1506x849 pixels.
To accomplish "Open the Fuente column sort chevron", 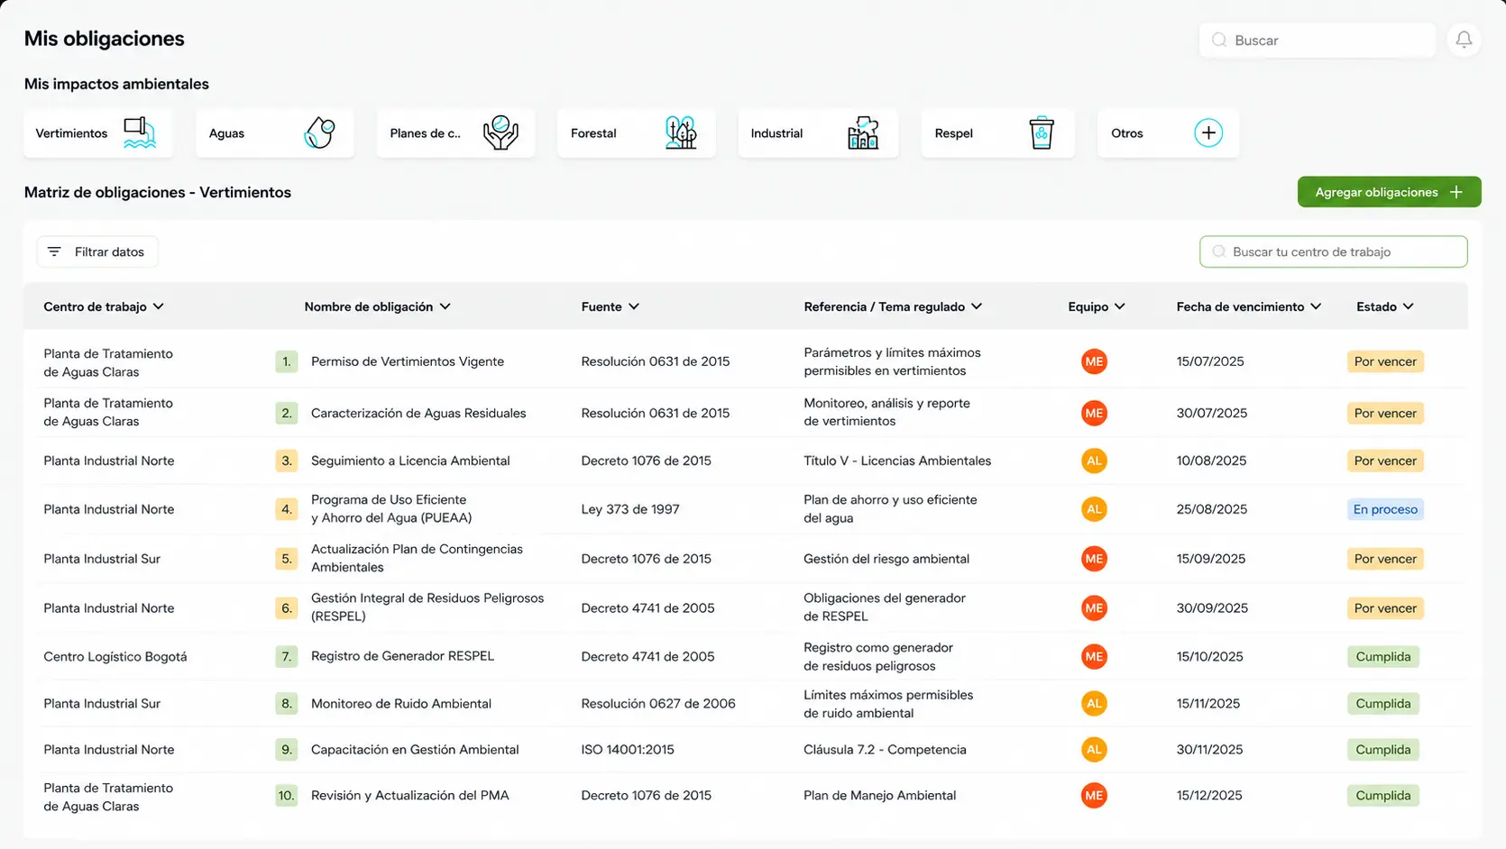I will tap(634, 306).
